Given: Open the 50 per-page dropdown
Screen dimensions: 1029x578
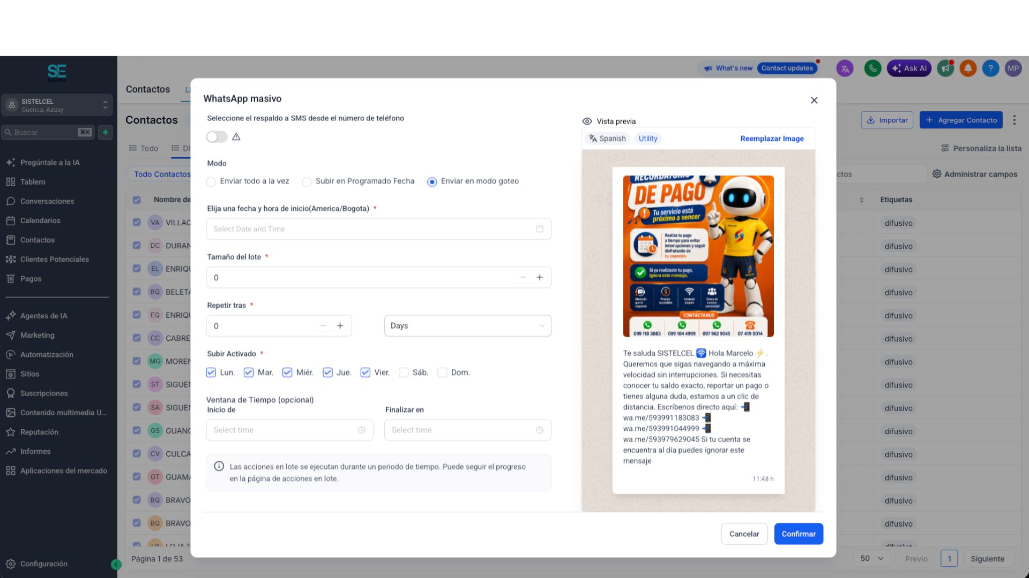Looking at the screenshot, I should pyautogui.click(x=872, y=559).
